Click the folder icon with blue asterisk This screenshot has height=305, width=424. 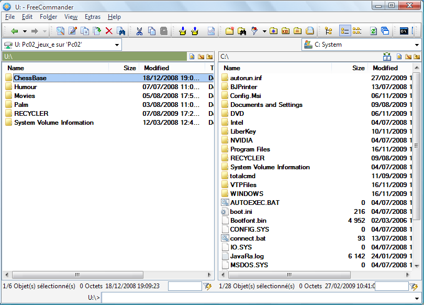coord(273,31)
